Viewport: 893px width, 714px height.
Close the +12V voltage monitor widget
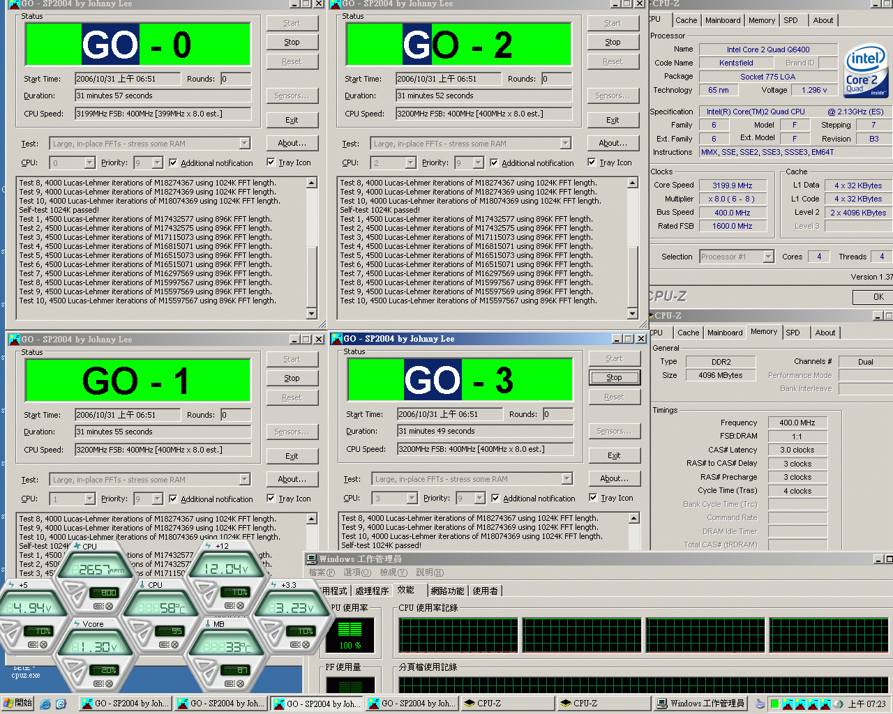pyautogui.click(x=240, y=605)
